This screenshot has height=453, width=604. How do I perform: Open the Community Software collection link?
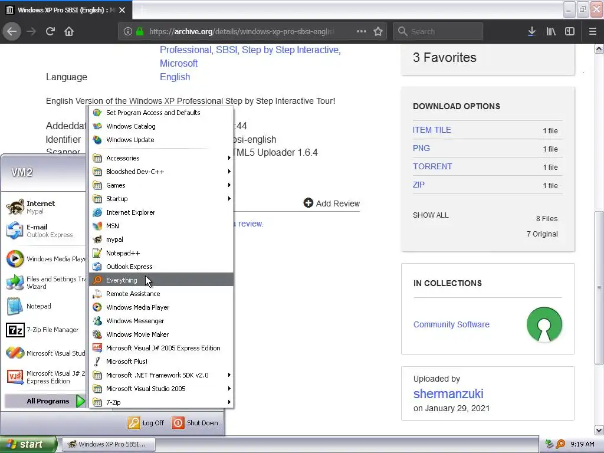click(x=451, y=324)
